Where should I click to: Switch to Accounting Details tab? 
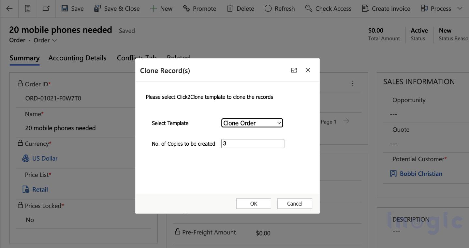(x=77, y=58)
